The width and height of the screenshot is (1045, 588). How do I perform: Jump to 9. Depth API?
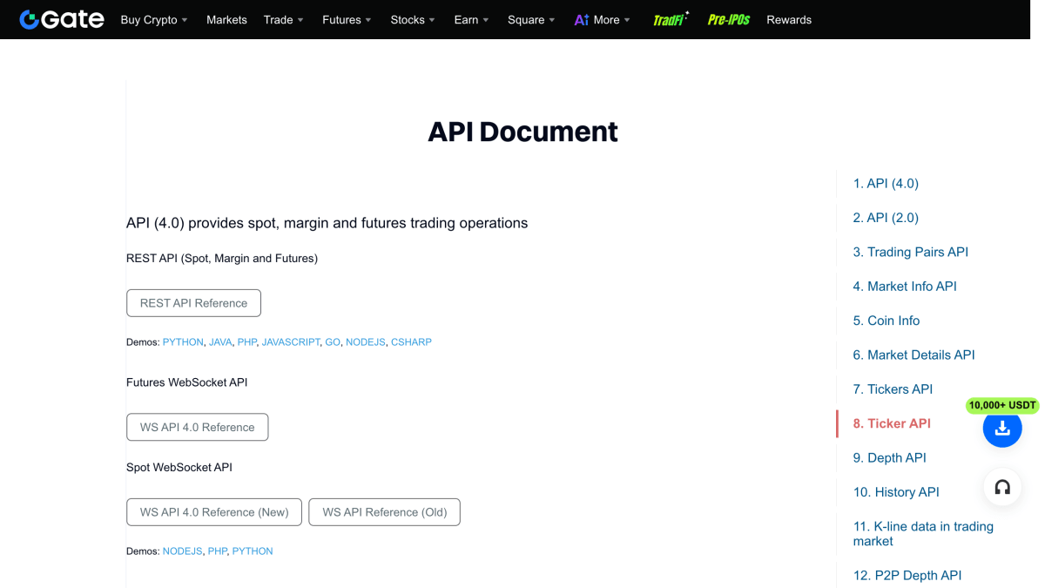pos(889,457)
